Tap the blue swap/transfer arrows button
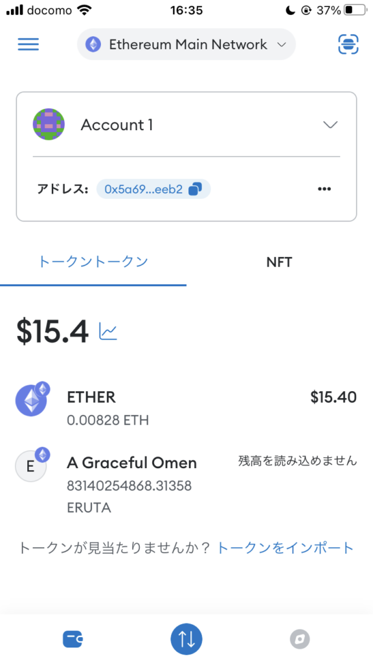The height and width of the screenshot is (663, 373). [186, 639]
